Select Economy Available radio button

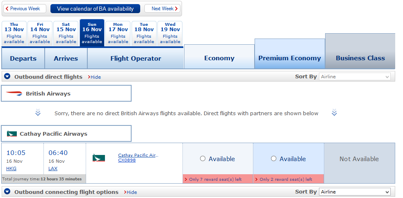tap(203, 159)
